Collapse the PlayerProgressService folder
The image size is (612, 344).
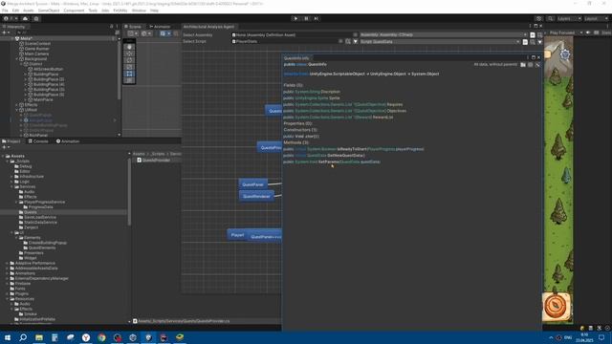17,202
